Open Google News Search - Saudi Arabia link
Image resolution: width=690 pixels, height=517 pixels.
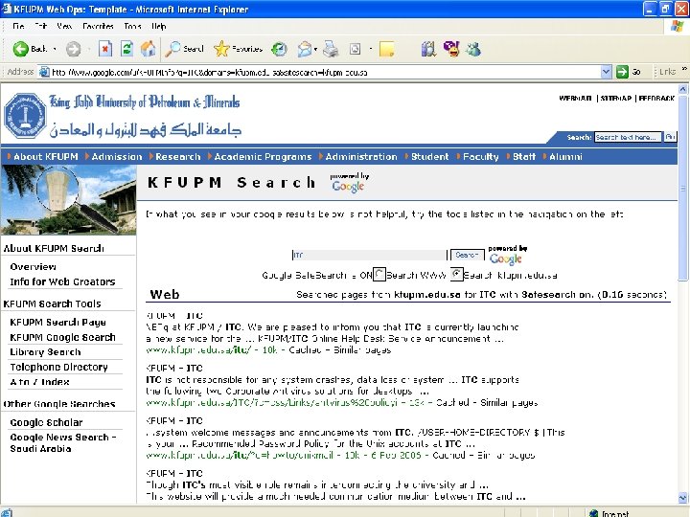coord(63,442)
